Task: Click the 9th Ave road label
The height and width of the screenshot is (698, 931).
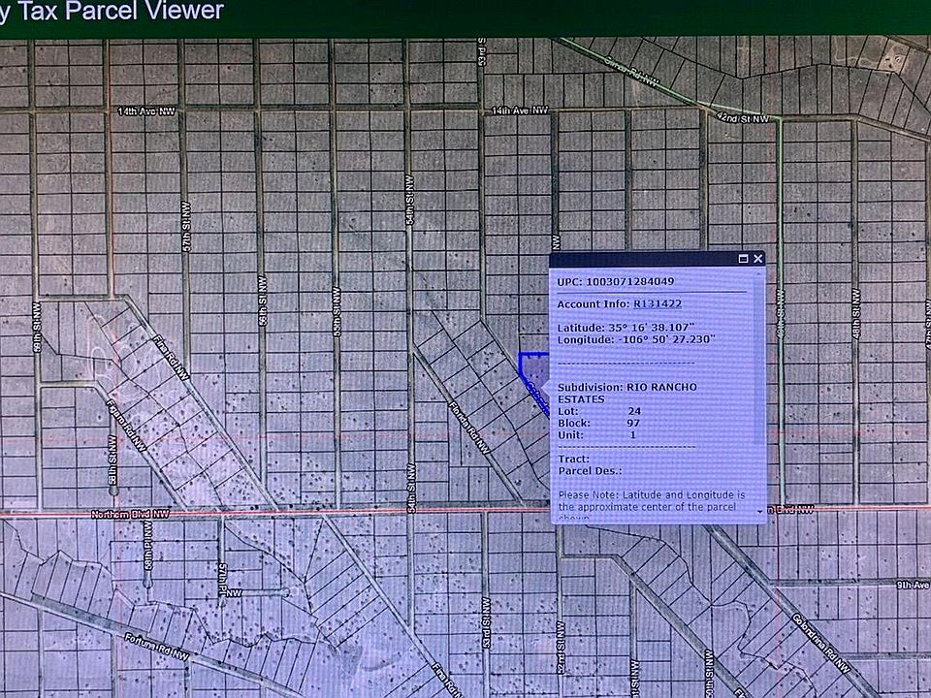Action: coord(912,585)
